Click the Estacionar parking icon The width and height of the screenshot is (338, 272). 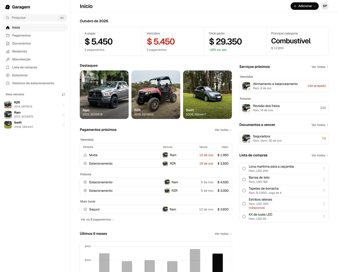(8, 75)
